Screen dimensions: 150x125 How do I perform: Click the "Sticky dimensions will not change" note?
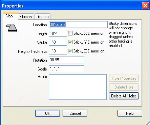point(123,34)
